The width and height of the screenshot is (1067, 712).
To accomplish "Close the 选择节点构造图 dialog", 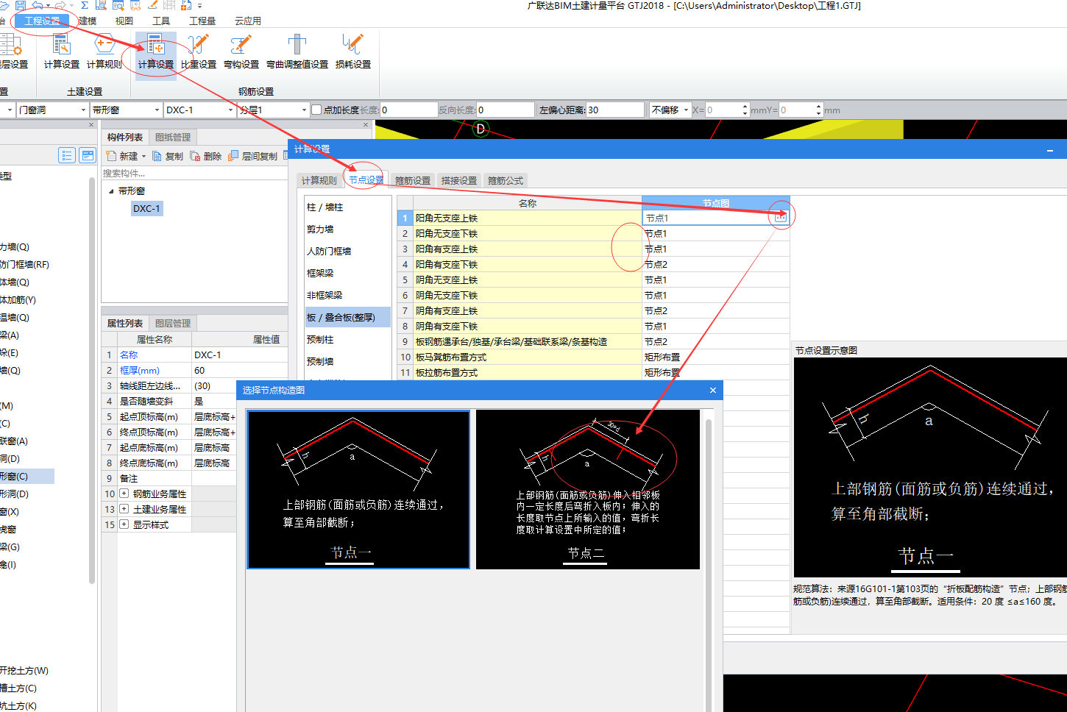I will (x=712, y=390).
